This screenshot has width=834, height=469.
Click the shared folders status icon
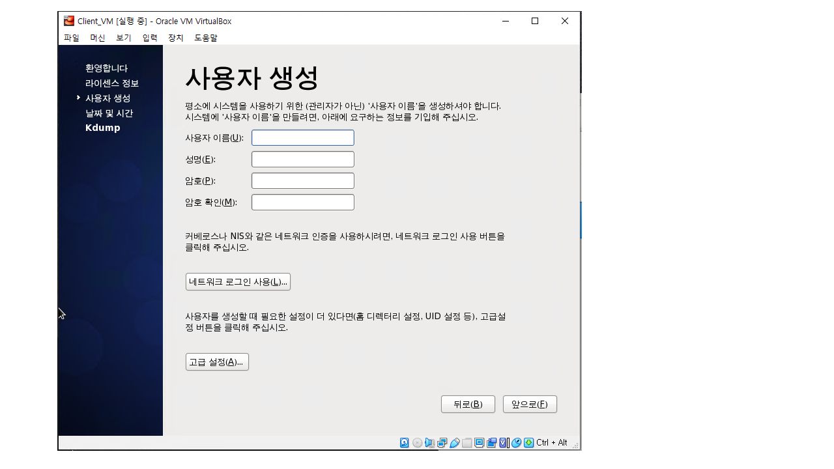467,443
